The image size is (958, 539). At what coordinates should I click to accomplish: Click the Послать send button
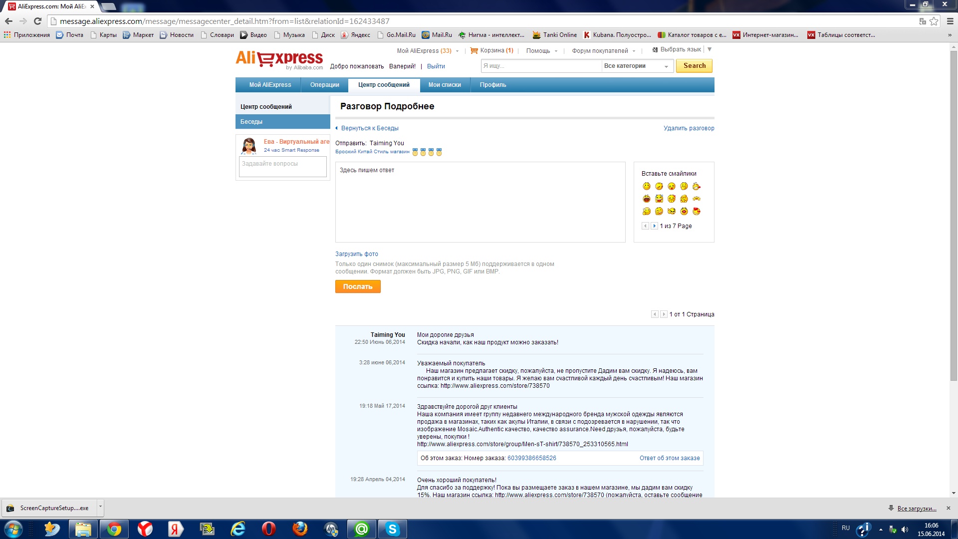[358, 286]
